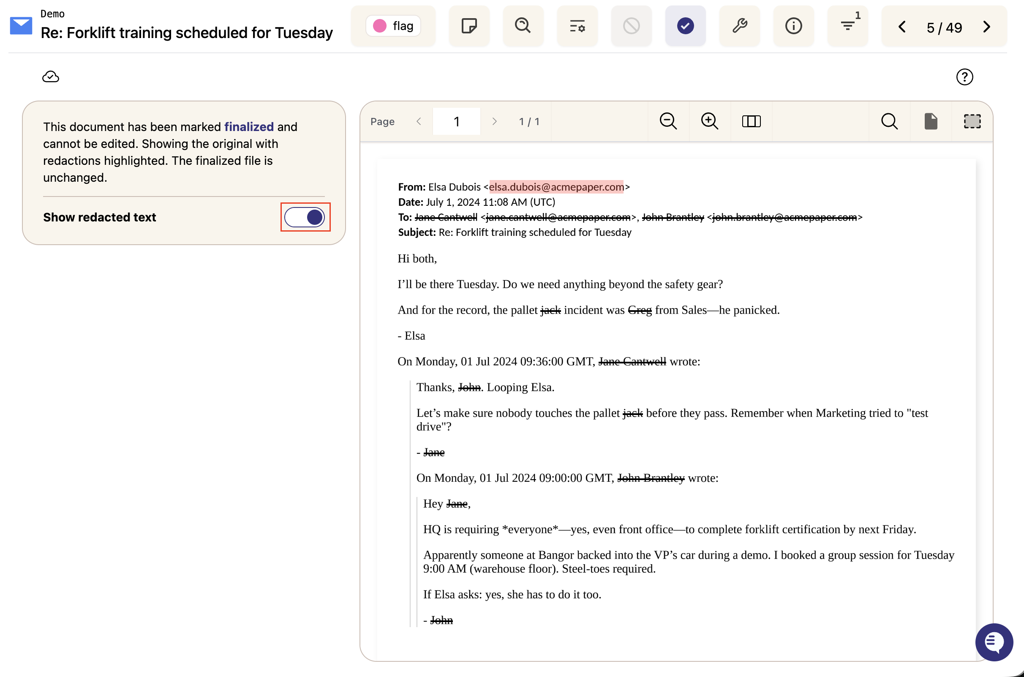Viewport: 1024px width, 677px height.
Task: Open the chat support bubble
Action: point(994,642)
